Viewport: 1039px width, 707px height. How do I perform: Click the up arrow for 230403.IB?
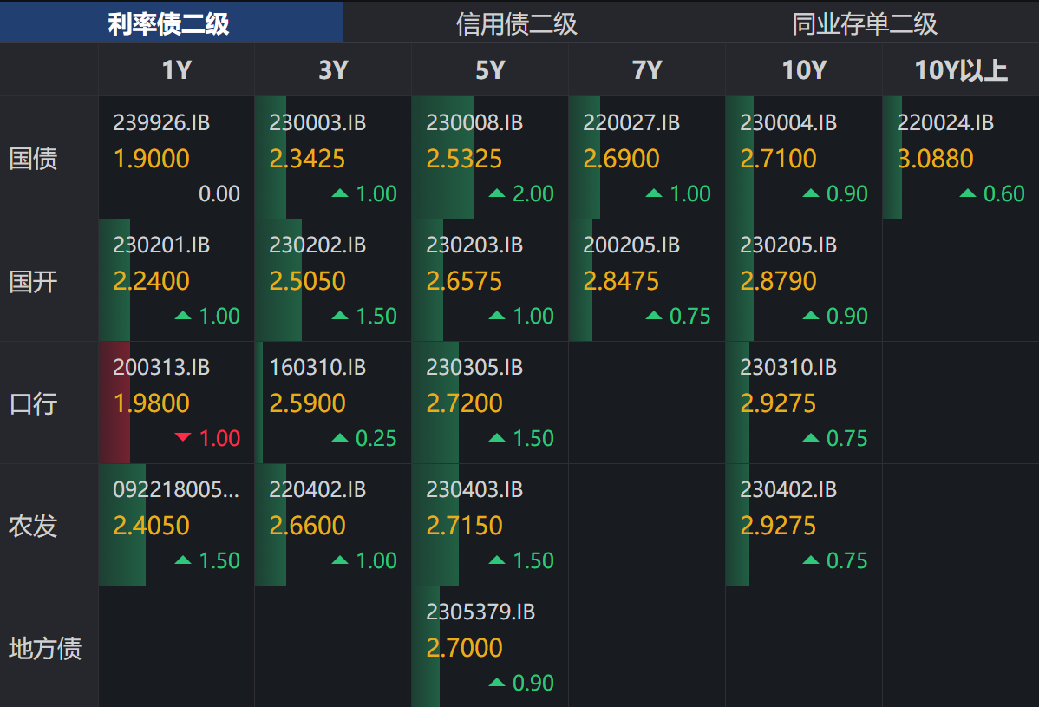click(x=497, y=560)
